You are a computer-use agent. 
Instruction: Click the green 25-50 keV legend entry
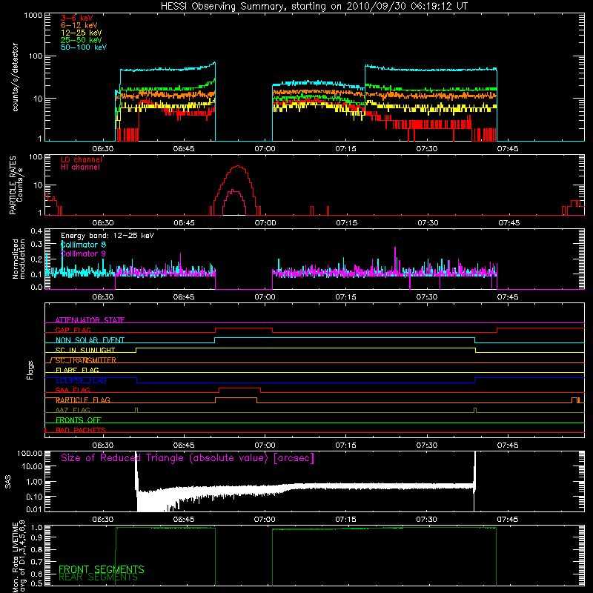click(82, 40)
